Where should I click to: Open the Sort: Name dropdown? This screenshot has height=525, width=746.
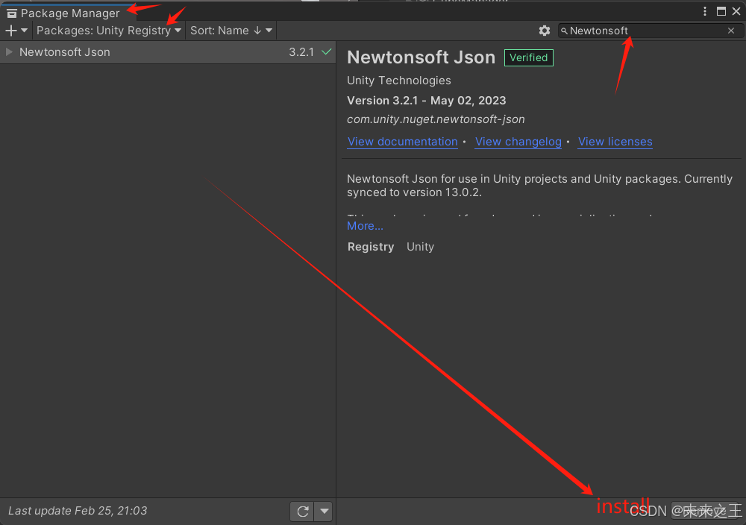click(x=231, y=31)
